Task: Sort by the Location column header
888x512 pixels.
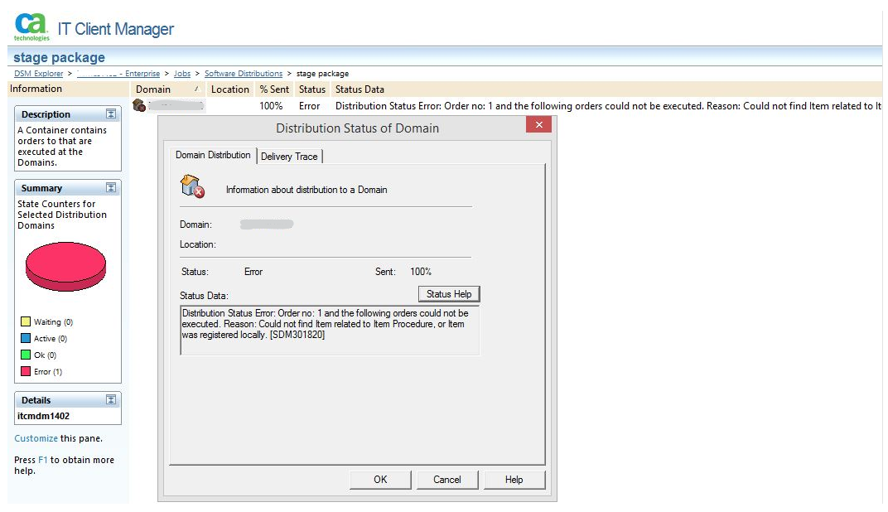Action: coord(230,89)
